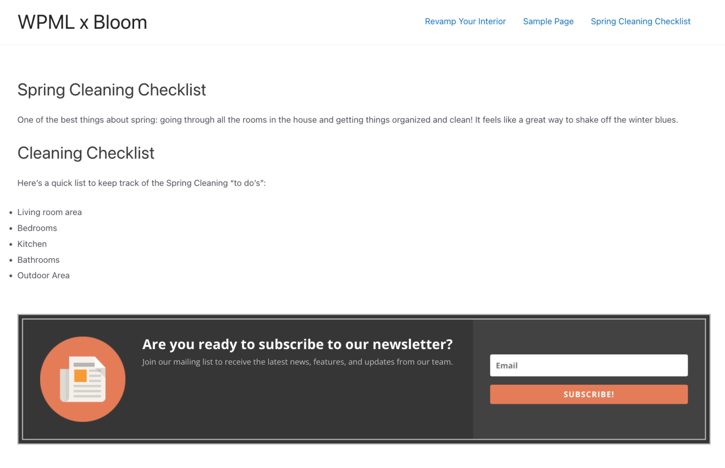Click the Email input field
Viewport: 725px width, 468px height.
(x=589, y=365)
